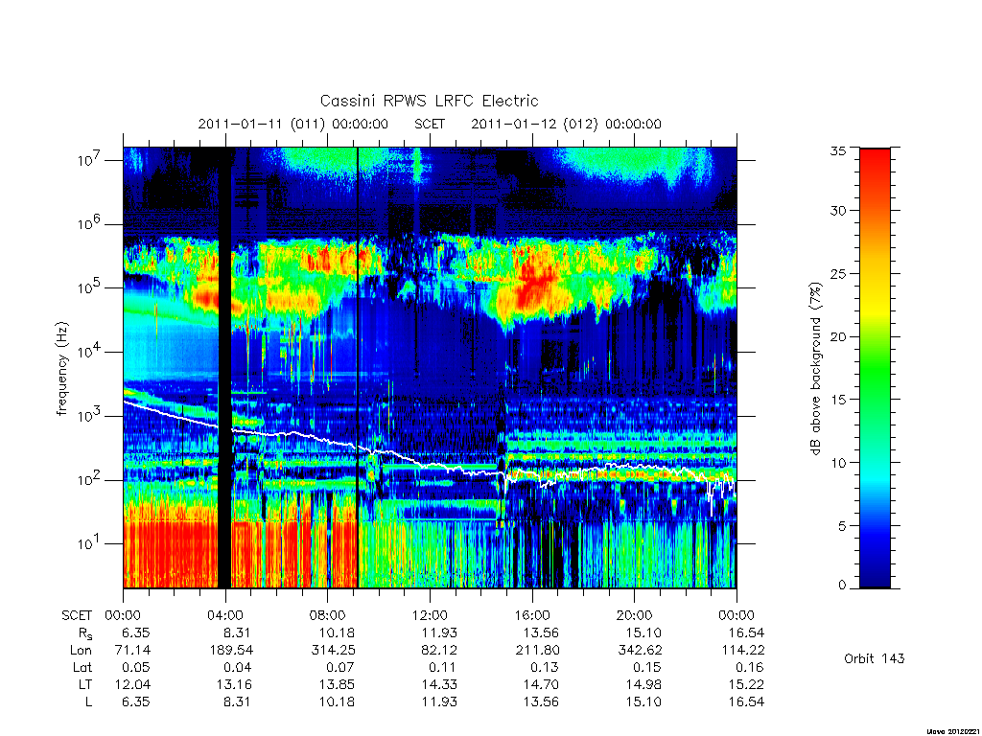The width and height of the screenshot is (982, 736).
Task: Select the end date '2011-01-12 (012) 00:00:00'
Action: [566, 124]
